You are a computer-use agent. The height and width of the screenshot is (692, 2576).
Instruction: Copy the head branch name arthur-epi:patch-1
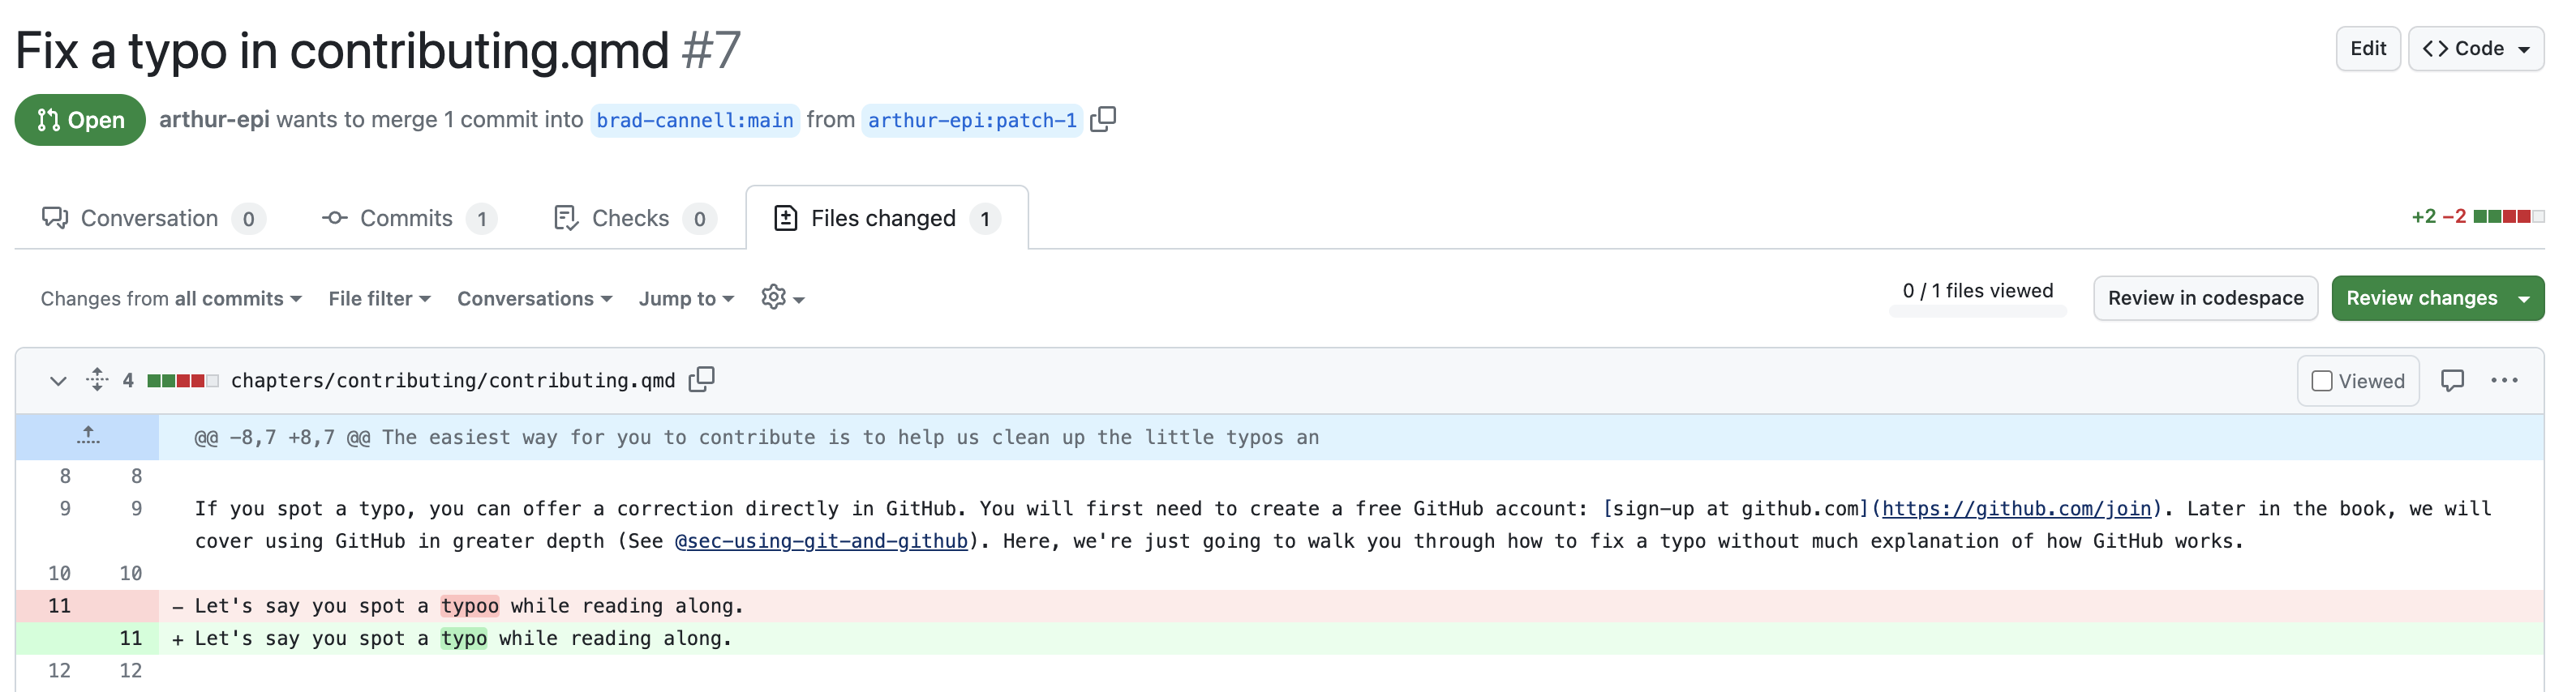click(1102, 120)
